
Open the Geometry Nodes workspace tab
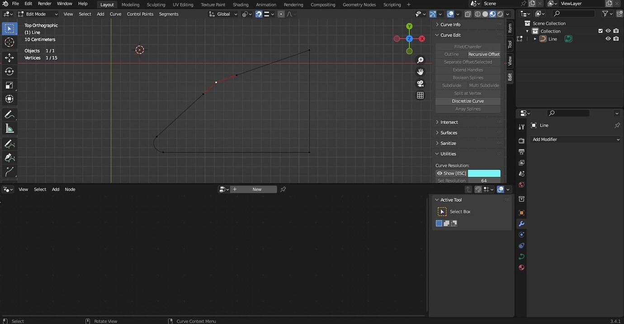tap(359, 5)
